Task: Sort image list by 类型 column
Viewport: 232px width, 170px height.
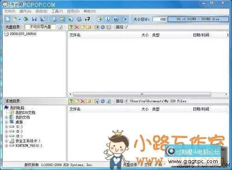Action: [x=171, y=35]
